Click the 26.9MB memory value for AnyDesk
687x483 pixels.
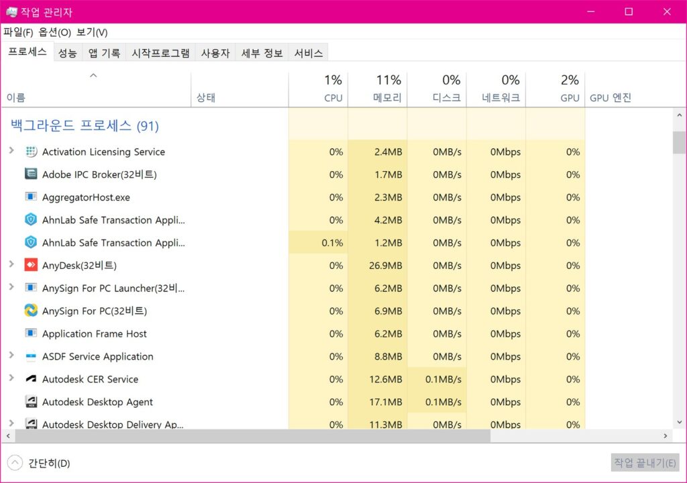pyautogui.click(x=385, y=265)
